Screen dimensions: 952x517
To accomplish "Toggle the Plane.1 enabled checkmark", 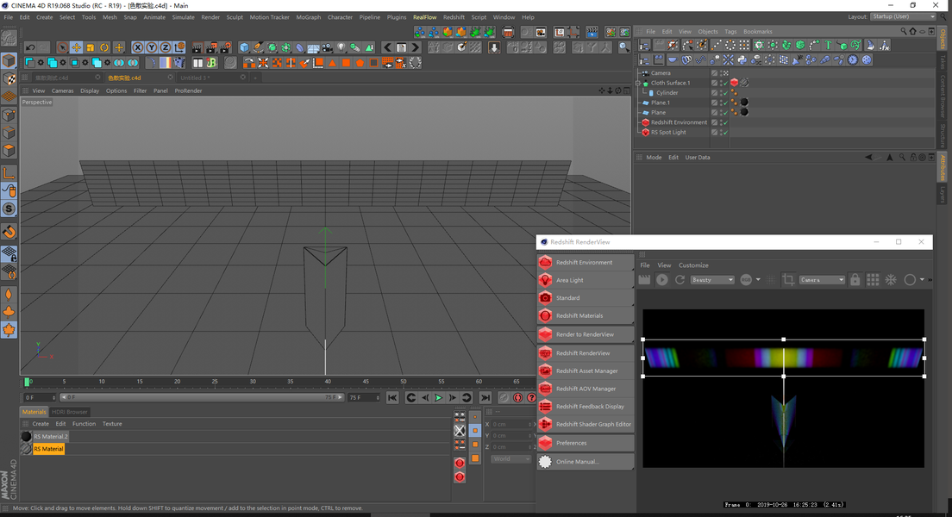I will [x=724, y=103].
